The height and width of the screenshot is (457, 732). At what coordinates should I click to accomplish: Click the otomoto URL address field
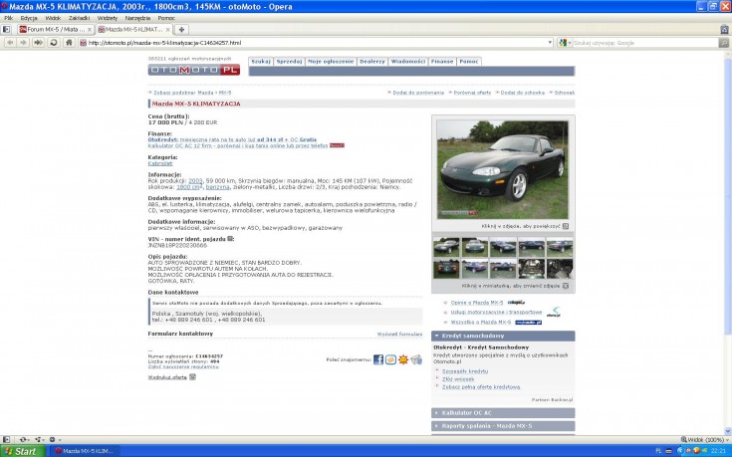pyautogui.click(x=316, y=43)
